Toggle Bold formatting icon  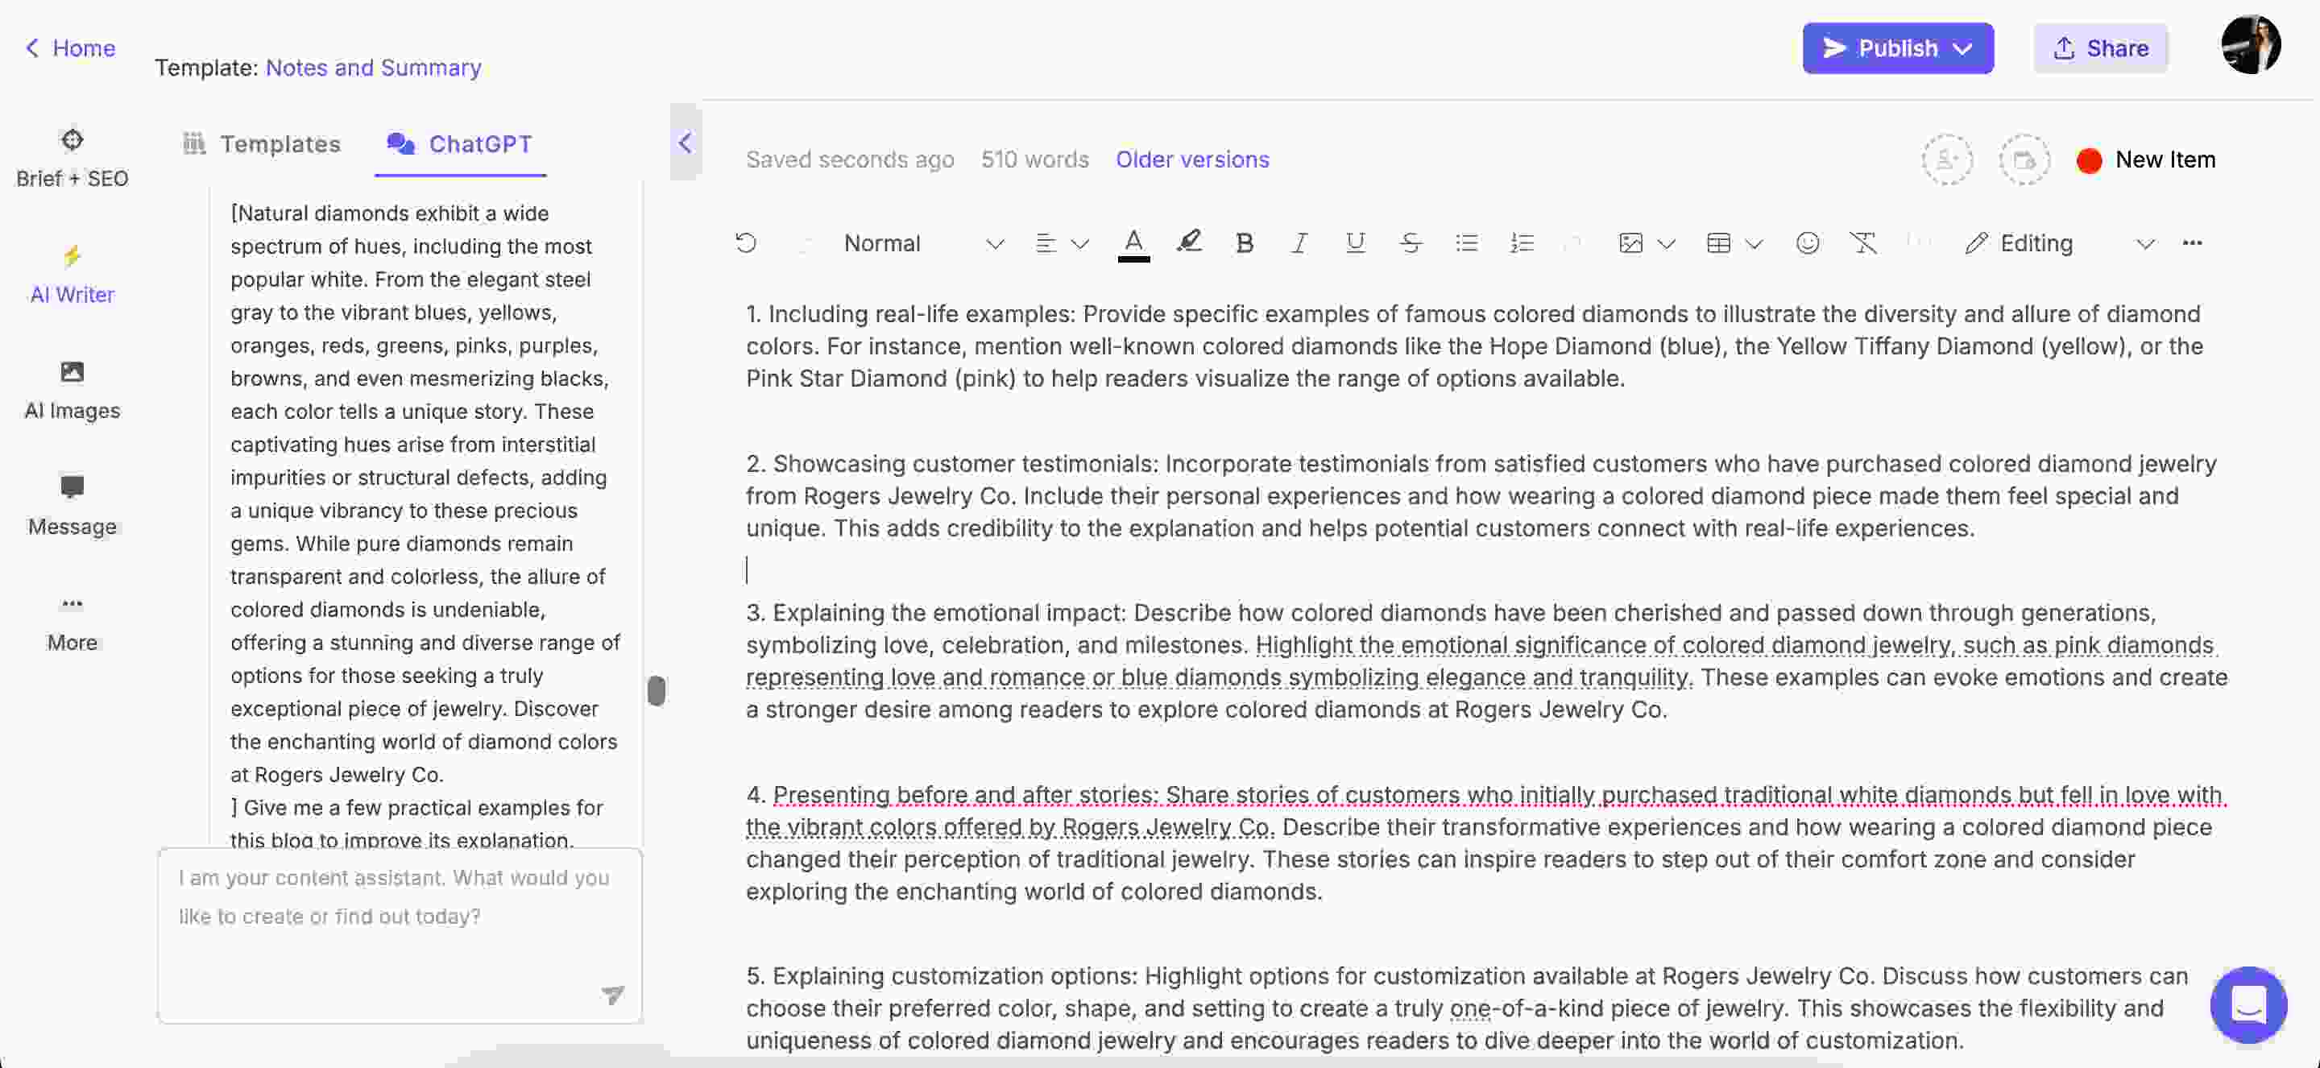(x=1243, y=241)
